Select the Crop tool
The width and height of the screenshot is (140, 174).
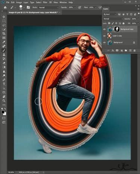tap(4, 33)
